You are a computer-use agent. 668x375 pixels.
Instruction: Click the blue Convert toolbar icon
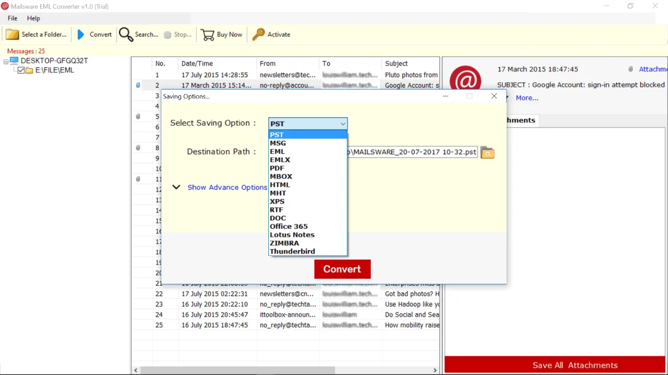pyautogui.click(x=81, y=34)
